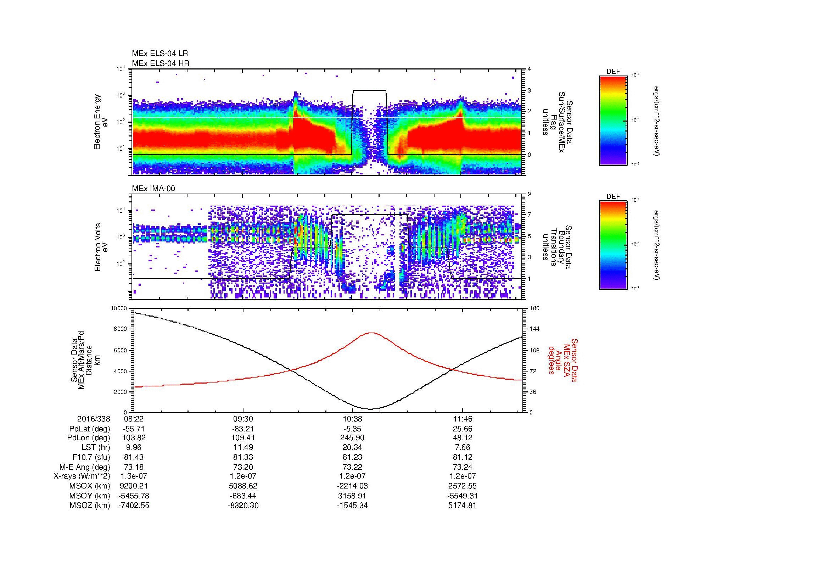The height and width of the screenshot is (586, 829).
Task: Click the MSOX value -2214.03
Action: tap(352, 486)
